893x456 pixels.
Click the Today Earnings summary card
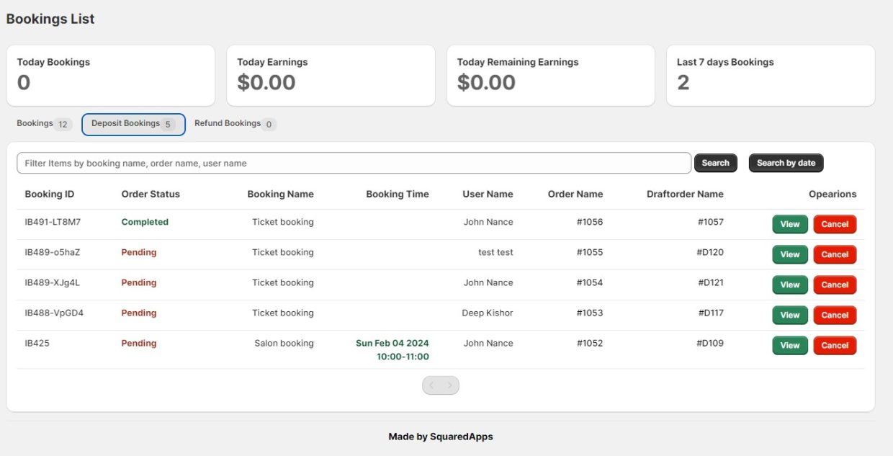(331, 75)
